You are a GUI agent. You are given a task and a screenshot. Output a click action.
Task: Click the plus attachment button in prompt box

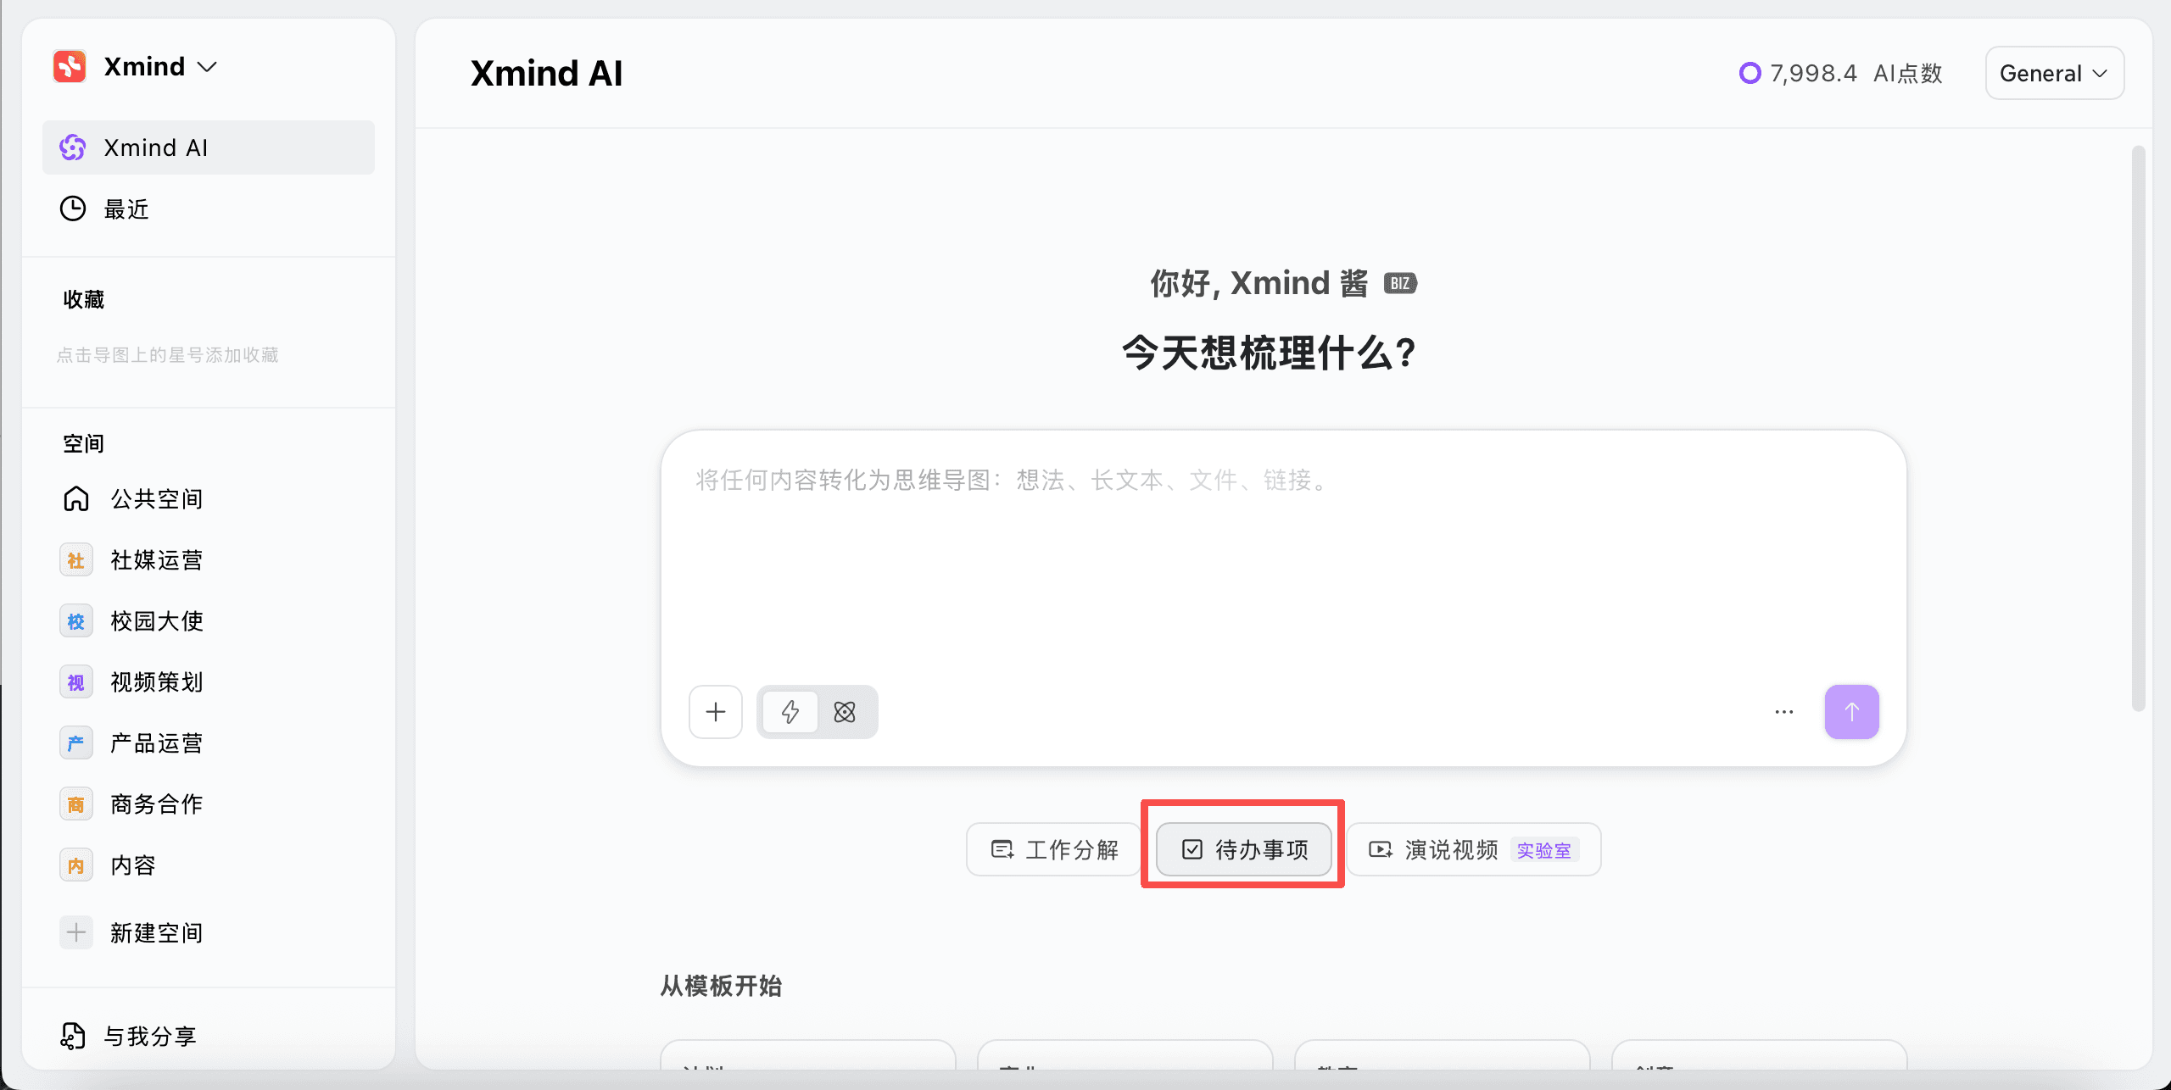tap(716, 712)
